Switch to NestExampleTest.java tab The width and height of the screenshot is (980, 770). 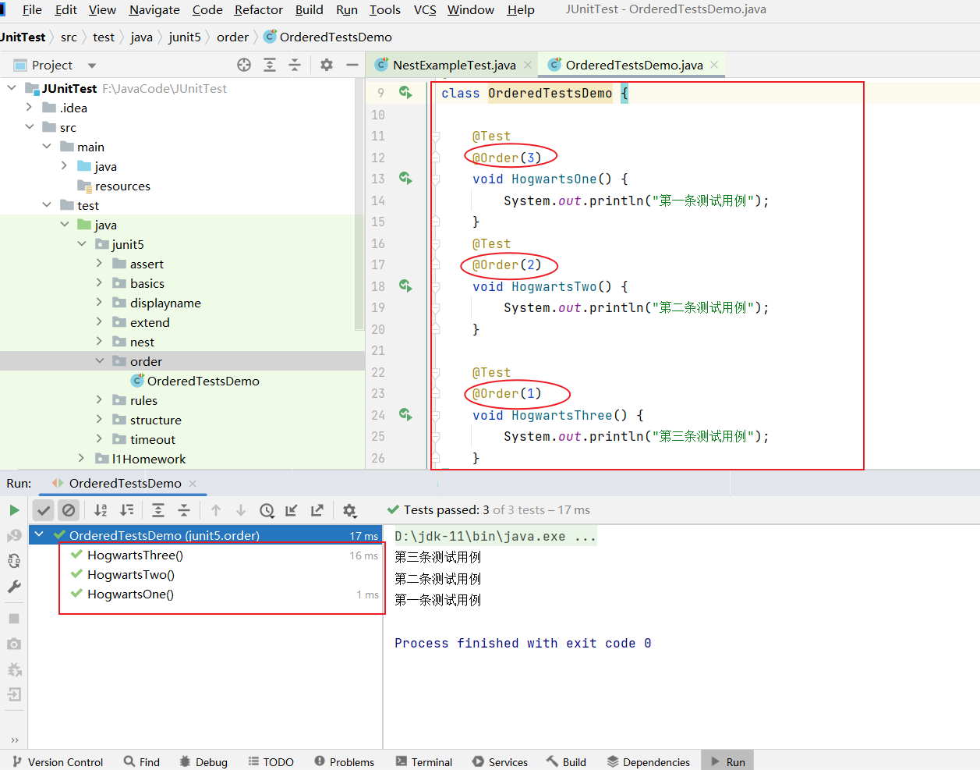point(454,65)
